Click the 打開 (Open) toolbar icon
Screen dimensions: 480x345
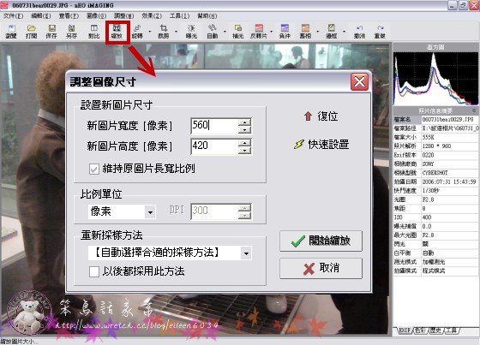(31, 32)
